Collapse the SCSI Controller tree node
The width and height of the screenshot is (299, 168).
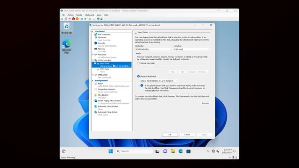pos(93,60)
